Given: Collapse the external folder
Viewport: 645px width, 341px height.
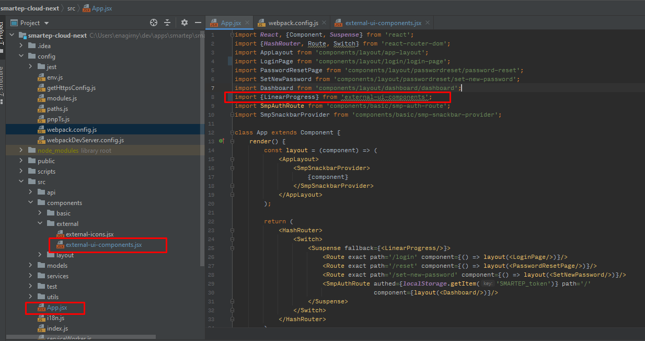Looking at the screenshot, I should (x=40, y=224).
